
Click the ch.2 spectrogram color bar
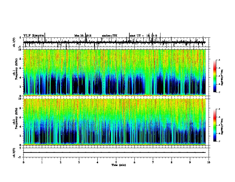(x=215, y=125)
